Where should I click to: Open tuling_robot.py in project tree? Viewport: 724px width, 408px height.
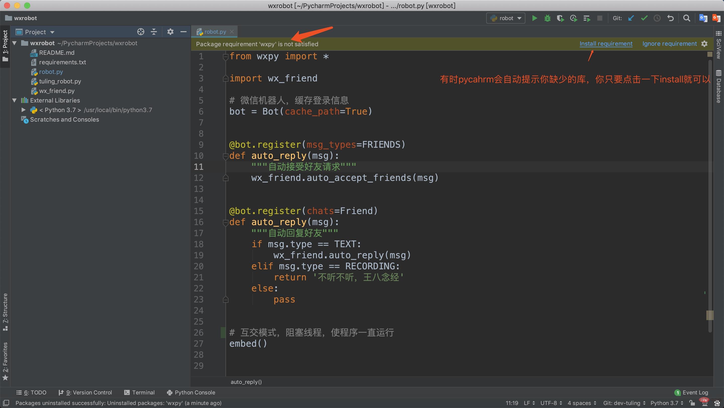tap(60, 81)
